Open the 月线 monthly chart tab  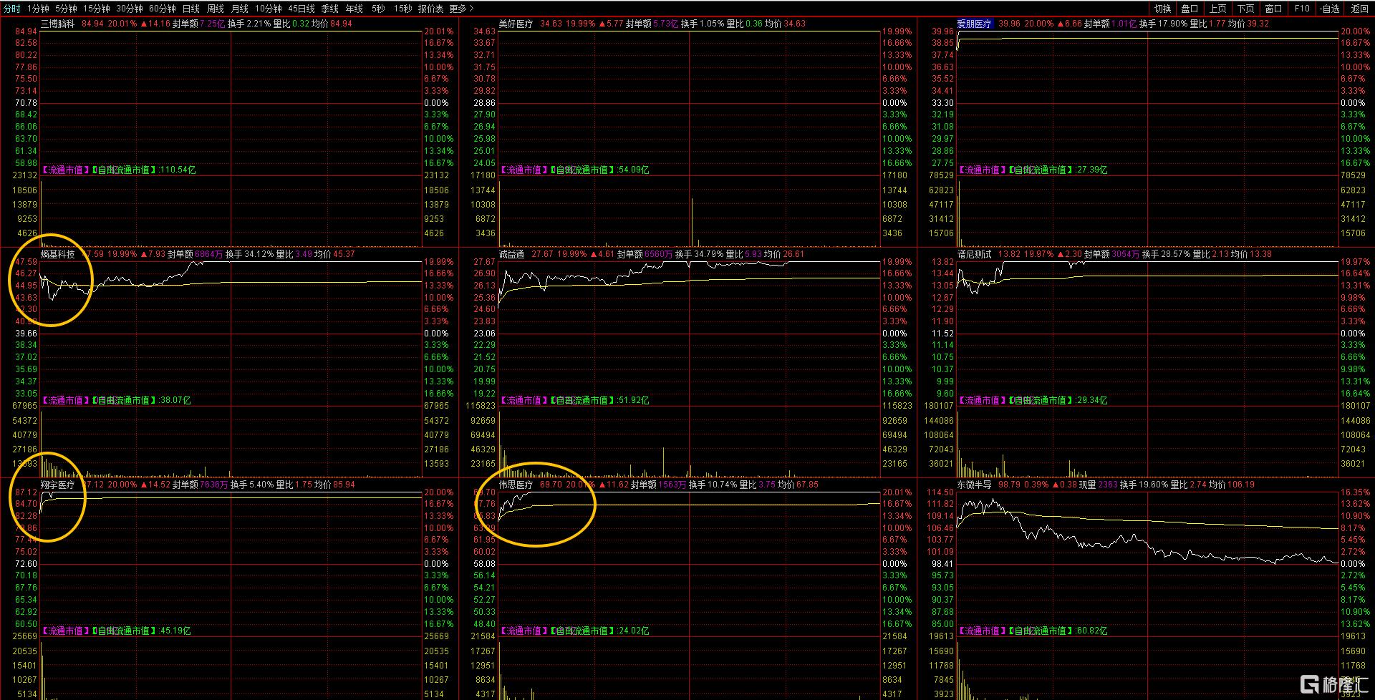coord(240,9)
